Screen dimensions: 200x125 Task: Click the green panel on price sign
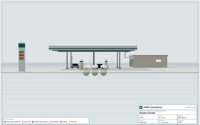22,52
